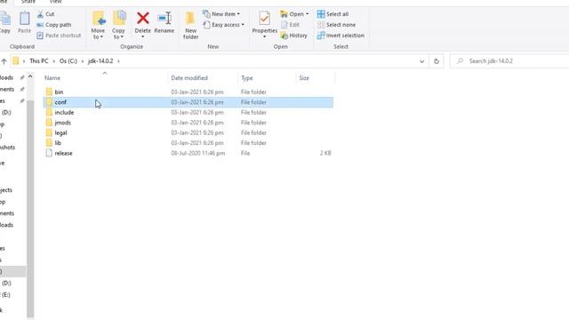Open the Delete options dropdown arrow
Viewport: 569px width, 320px height.
point(142,37)
